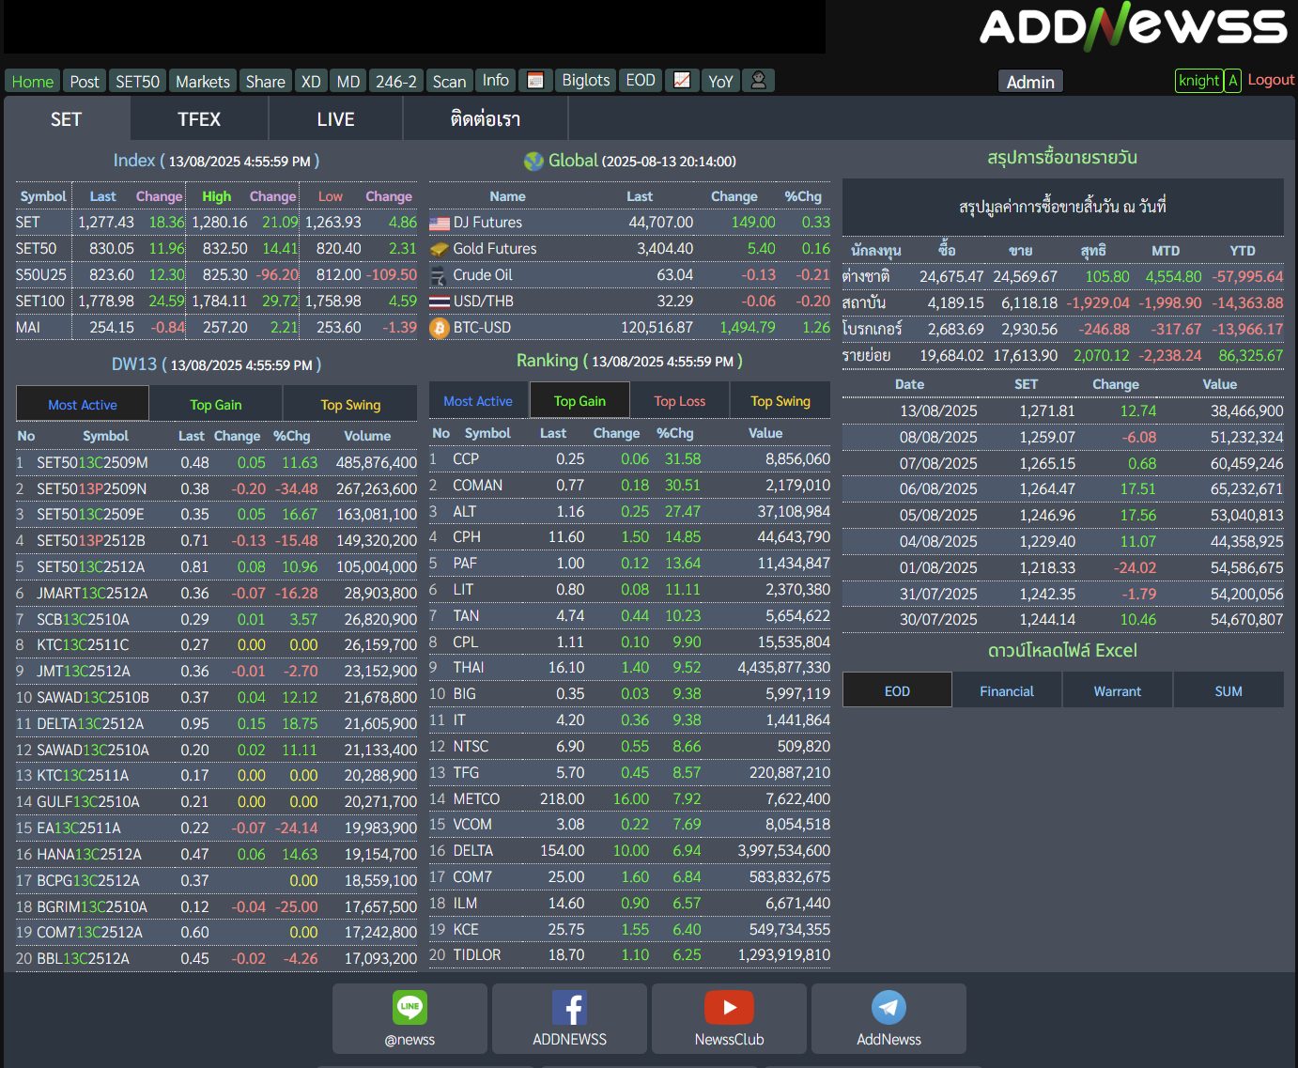Click the SET100 index row symbol
1298x1068 pixels.
(40, 302)
